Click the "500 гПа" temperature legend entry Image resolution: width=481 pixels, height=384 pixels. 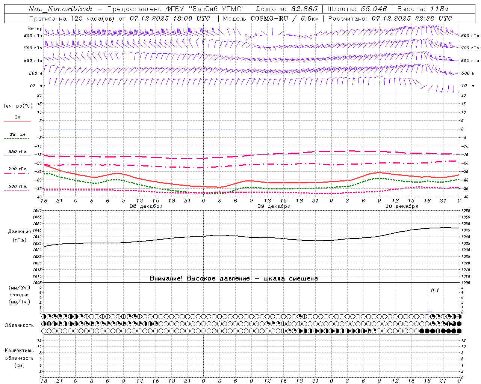(18, 186)
